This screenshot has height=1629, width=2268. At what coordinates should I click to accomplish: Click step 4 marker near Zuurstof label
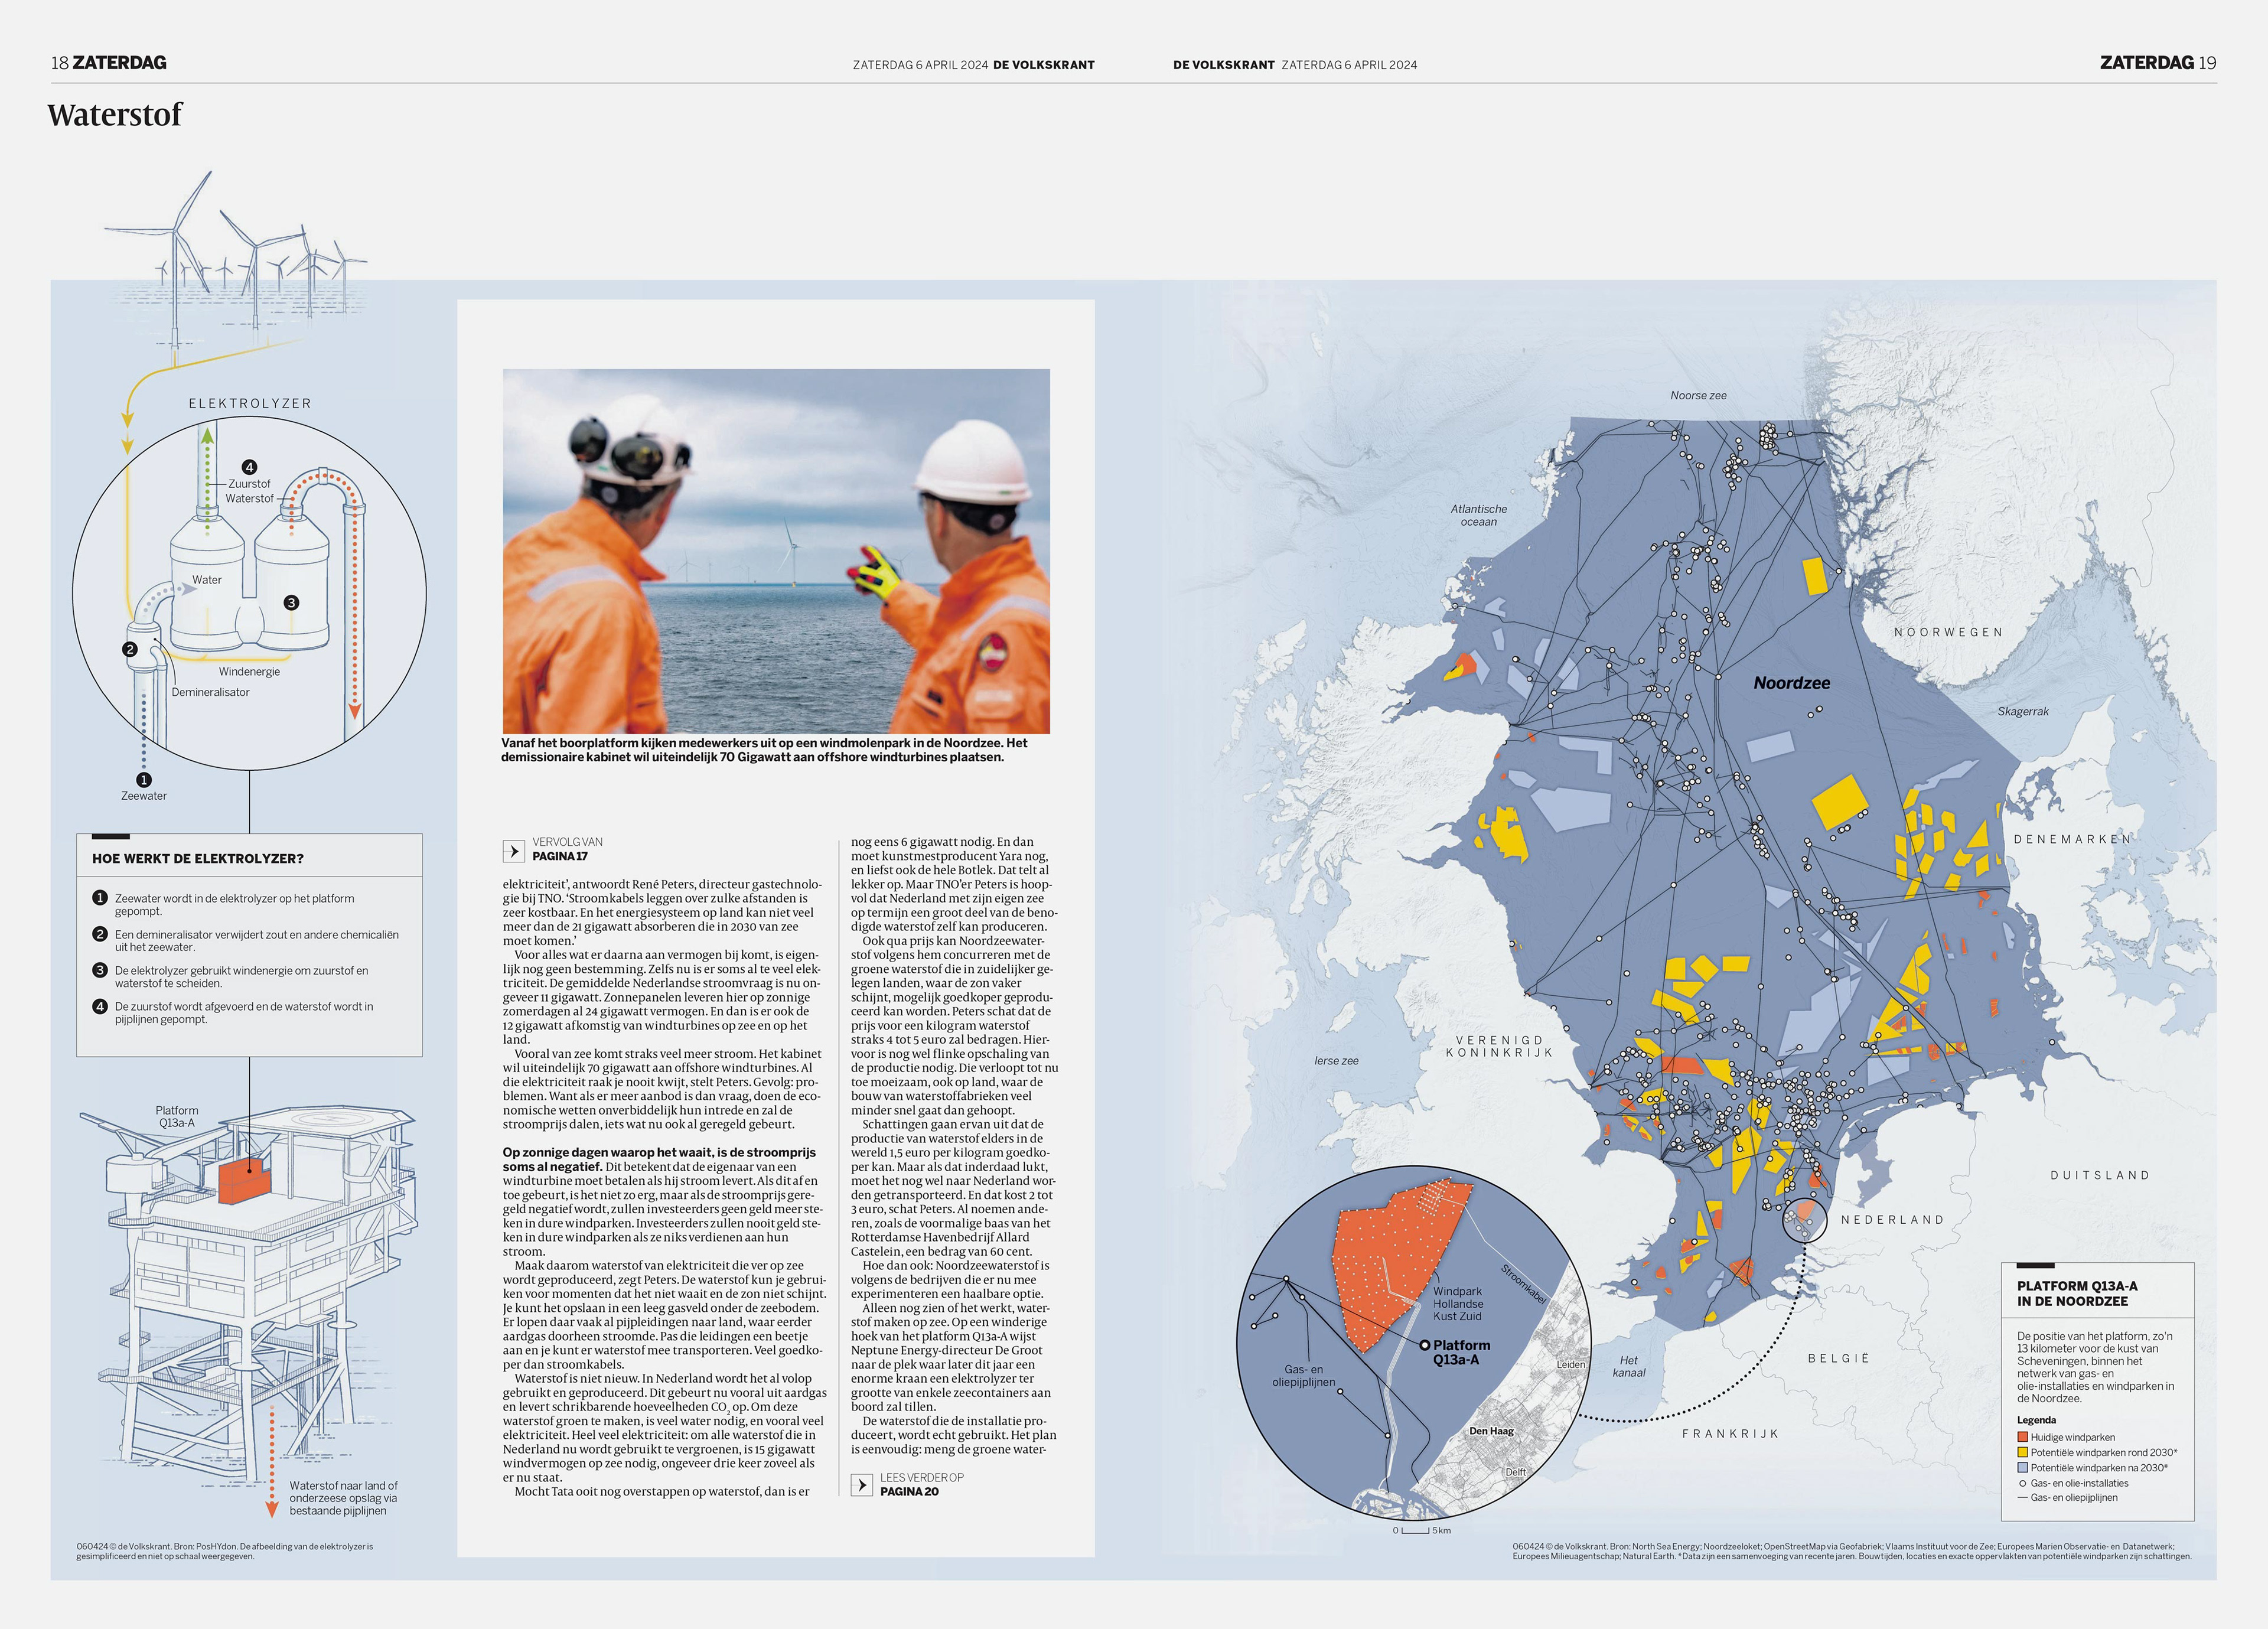tap(249, 467)
